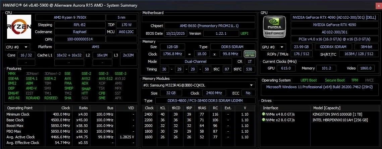Expand the Samsung memory module dropdown

pos(199,85)
